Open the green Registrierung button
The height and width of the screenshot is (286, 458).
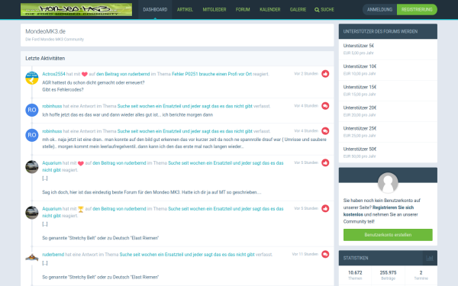click(x=417, y=10)
